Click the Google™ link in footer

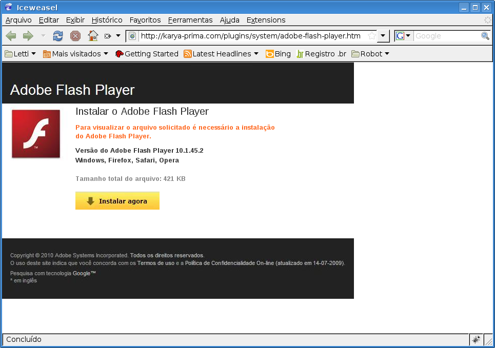click(x=84, y=273)
